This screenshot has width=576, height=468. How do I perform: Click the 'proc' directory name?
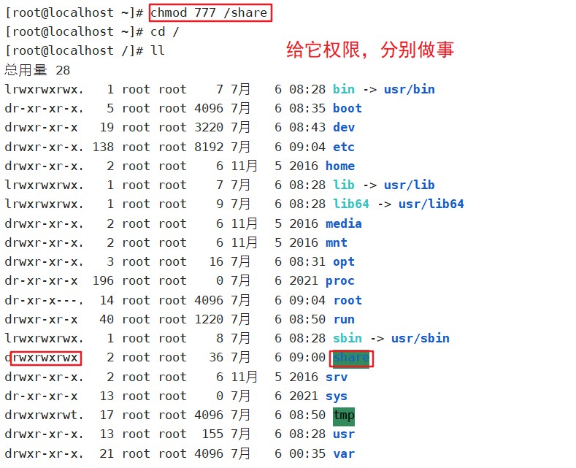339,281
